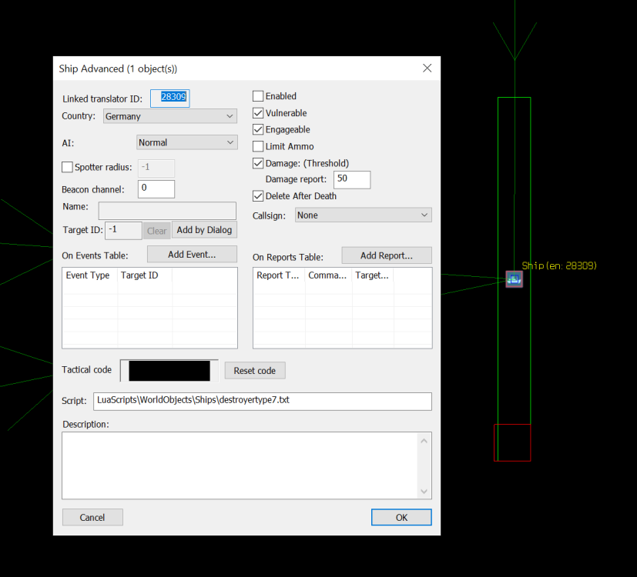Toggle the Engageable checkbox

(x=258, y=130)
